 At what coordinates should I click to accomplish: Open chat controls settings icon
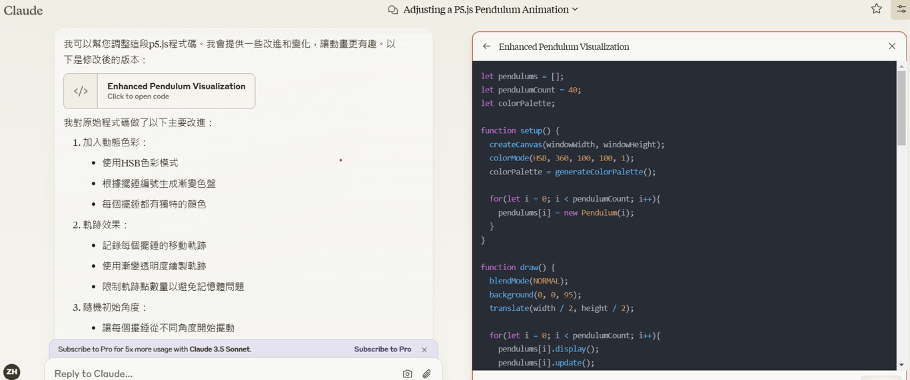point(901,9)
